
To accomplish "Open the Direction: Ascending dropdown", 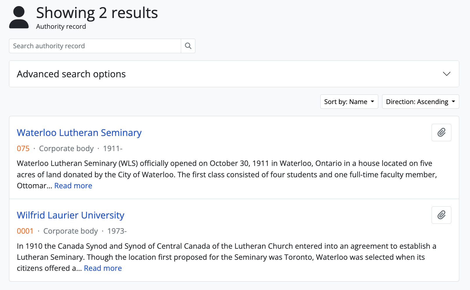I will tap(420, 102).
